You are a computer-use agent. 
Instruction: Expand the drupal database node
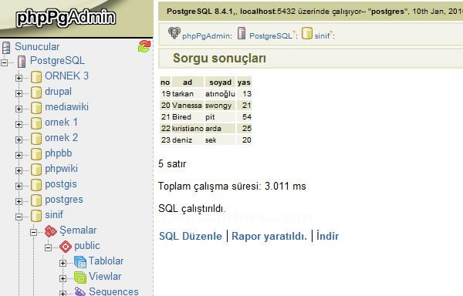click(x=19, y=93)
